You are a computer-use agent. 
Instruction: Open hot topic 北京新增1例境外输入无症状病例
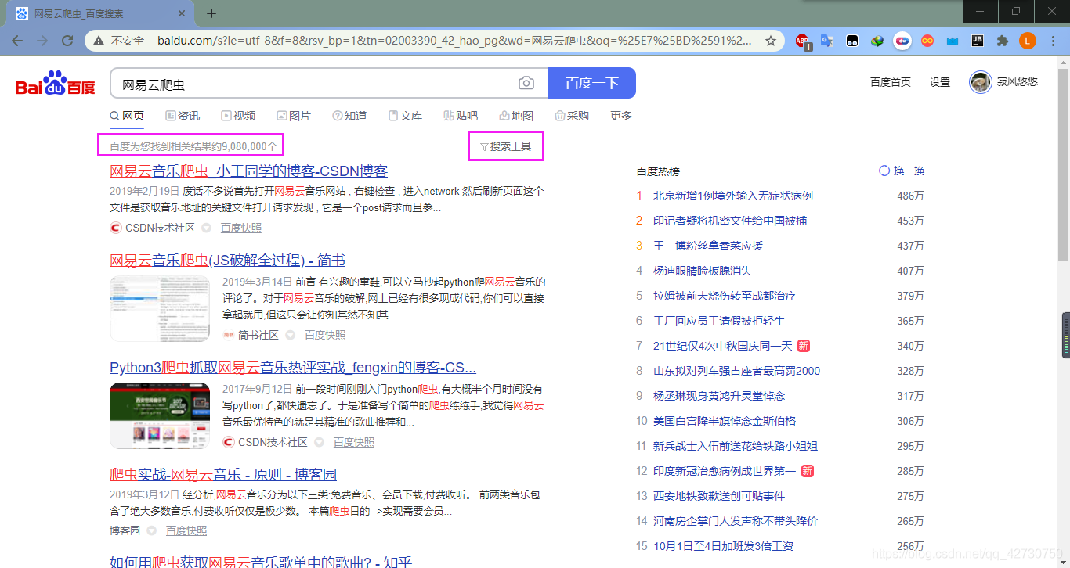point(733,196)
